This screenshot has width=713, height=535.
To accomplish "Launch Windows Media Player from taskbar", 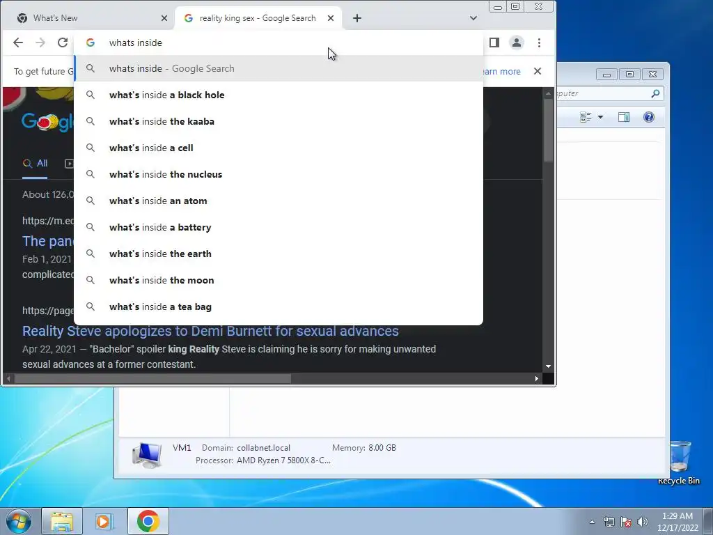I will 104,521.
